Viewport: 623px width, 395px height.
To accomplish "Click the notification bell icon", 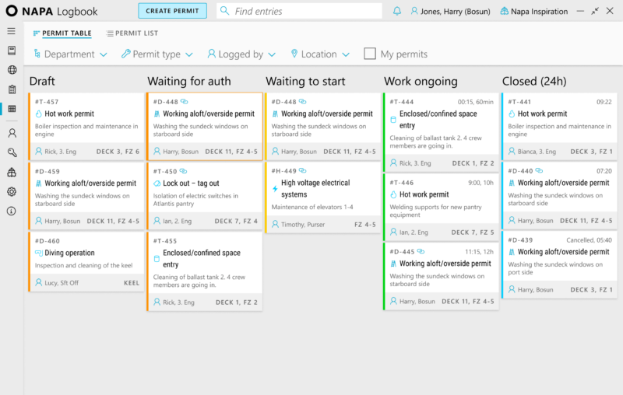I will (396, 11).
